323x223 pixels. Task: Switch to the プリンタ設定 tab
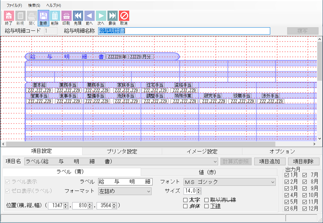[x=122, y=151]
